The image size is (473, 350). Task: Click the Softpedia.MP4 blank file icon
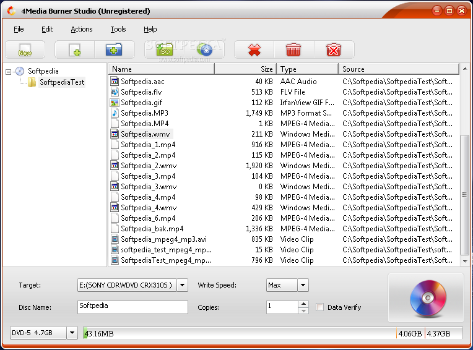(115, 124)
